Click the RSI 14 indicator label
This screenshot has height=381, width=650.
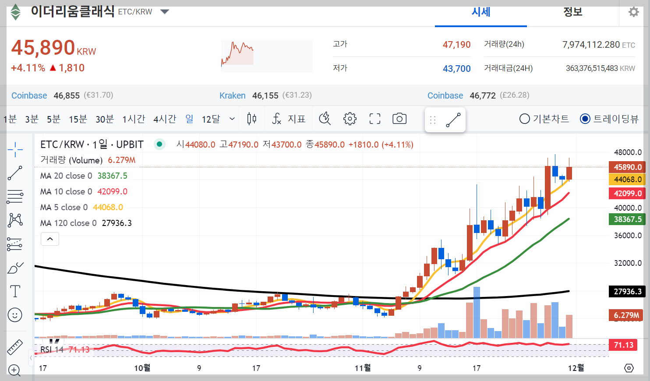pos(52,349)
